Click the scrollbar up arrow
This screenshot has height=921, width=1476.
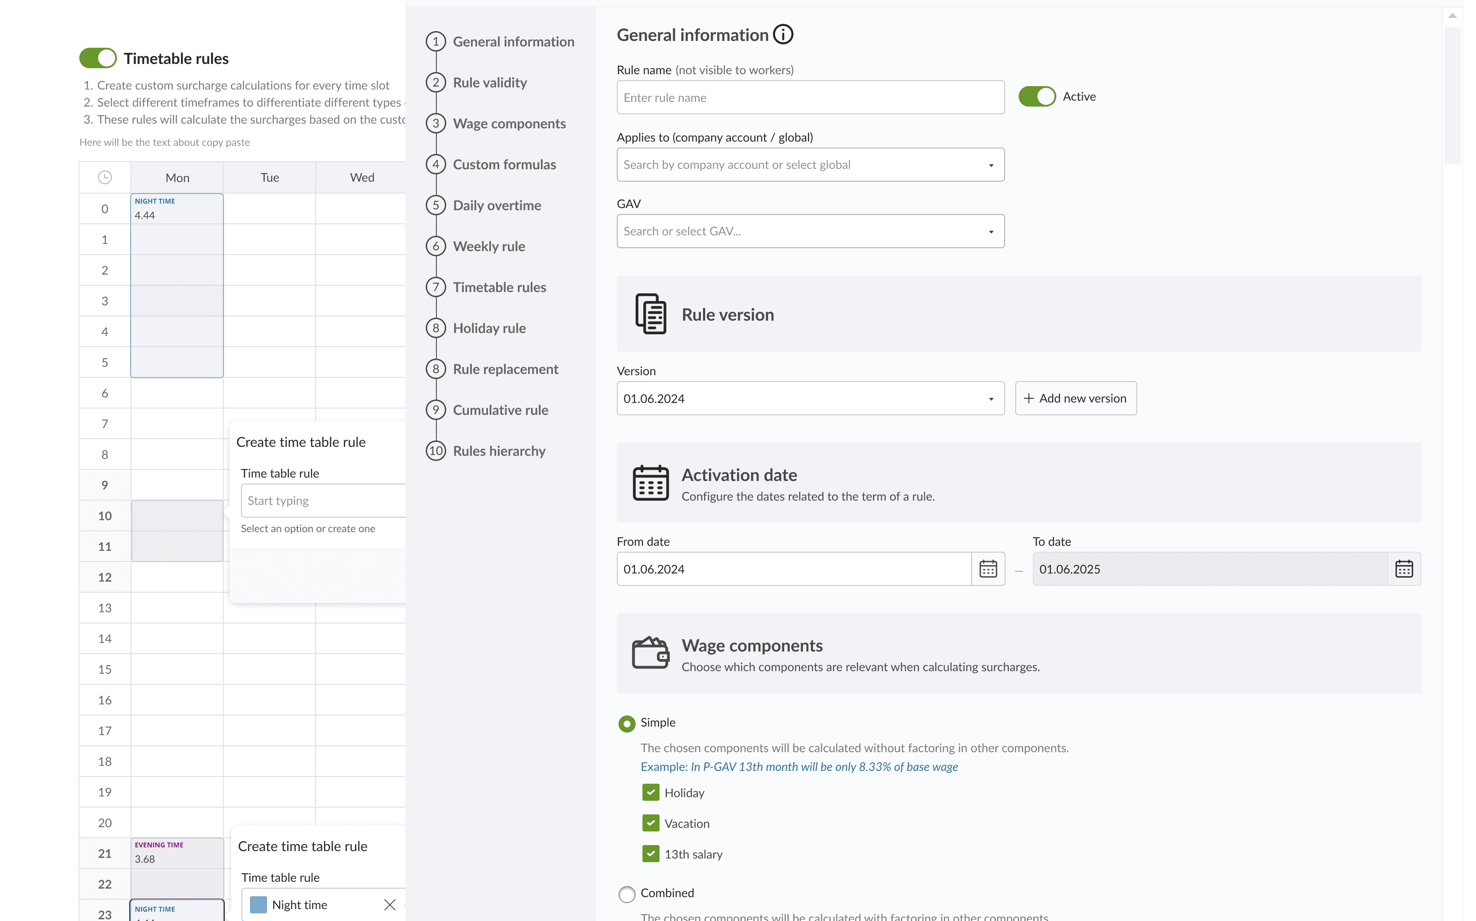(1452, 16)
